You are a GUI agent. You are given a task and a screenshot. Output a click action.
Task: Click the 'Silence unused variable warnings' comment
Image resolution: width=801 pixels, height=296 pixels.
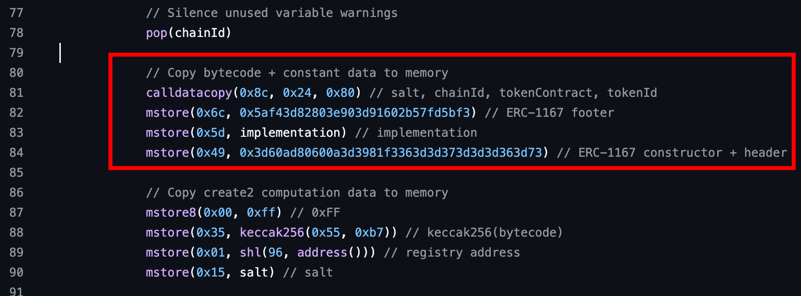(272, 13)
